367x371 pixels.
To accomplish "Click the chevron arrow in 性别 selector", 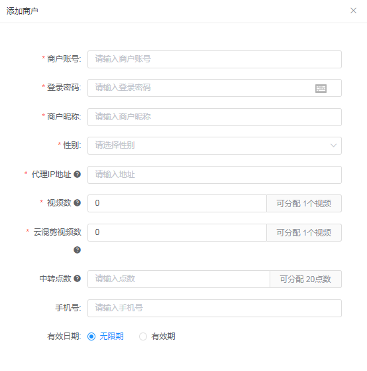I will pyautogui.click(x=333, y=145).
